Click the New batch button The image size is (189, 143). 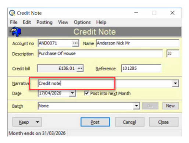point(170,106)
